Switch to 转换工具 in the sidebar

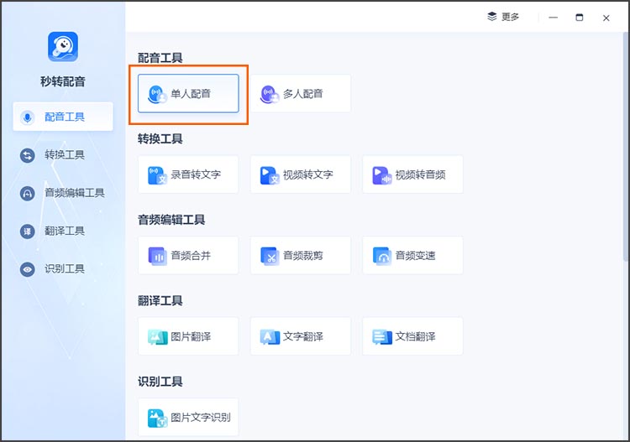point(63,155)
